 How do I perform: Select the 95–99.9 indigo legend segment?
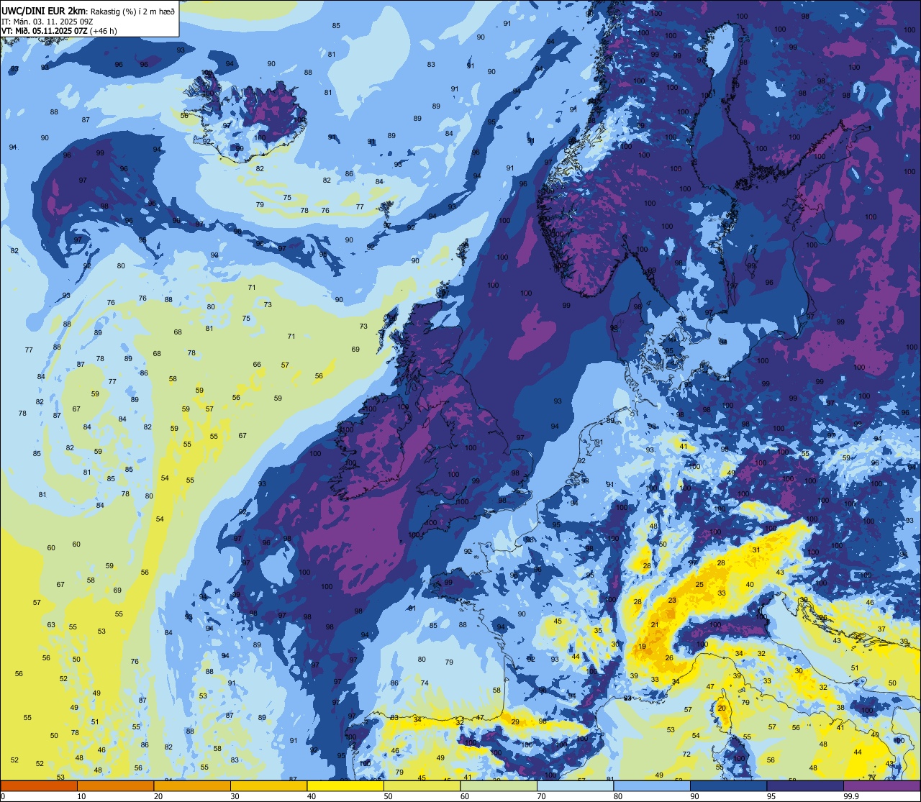coord(805,786)
